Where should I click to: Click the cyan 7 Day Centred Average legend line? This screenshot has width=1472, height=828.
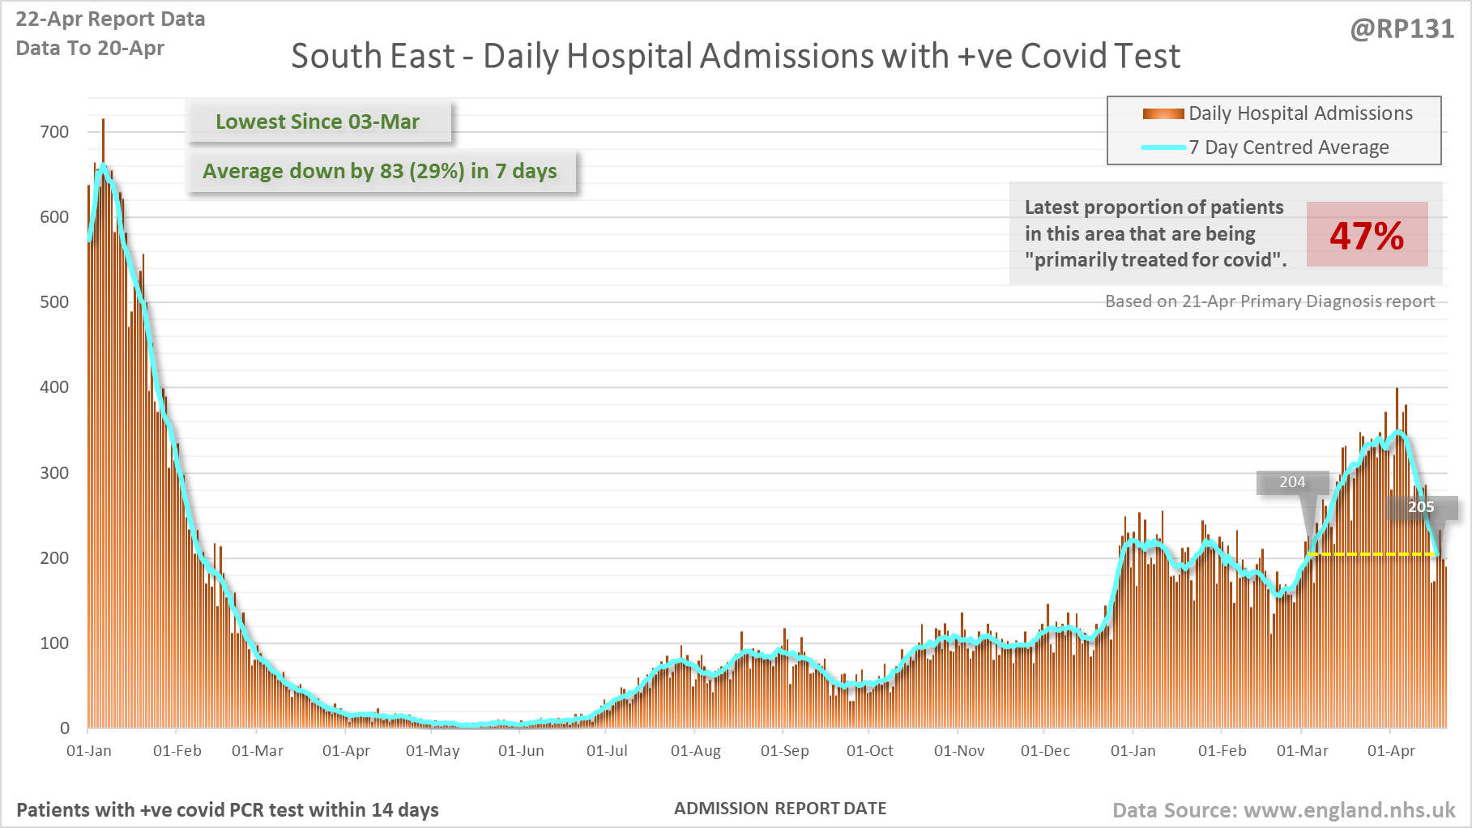point(1163,147)
